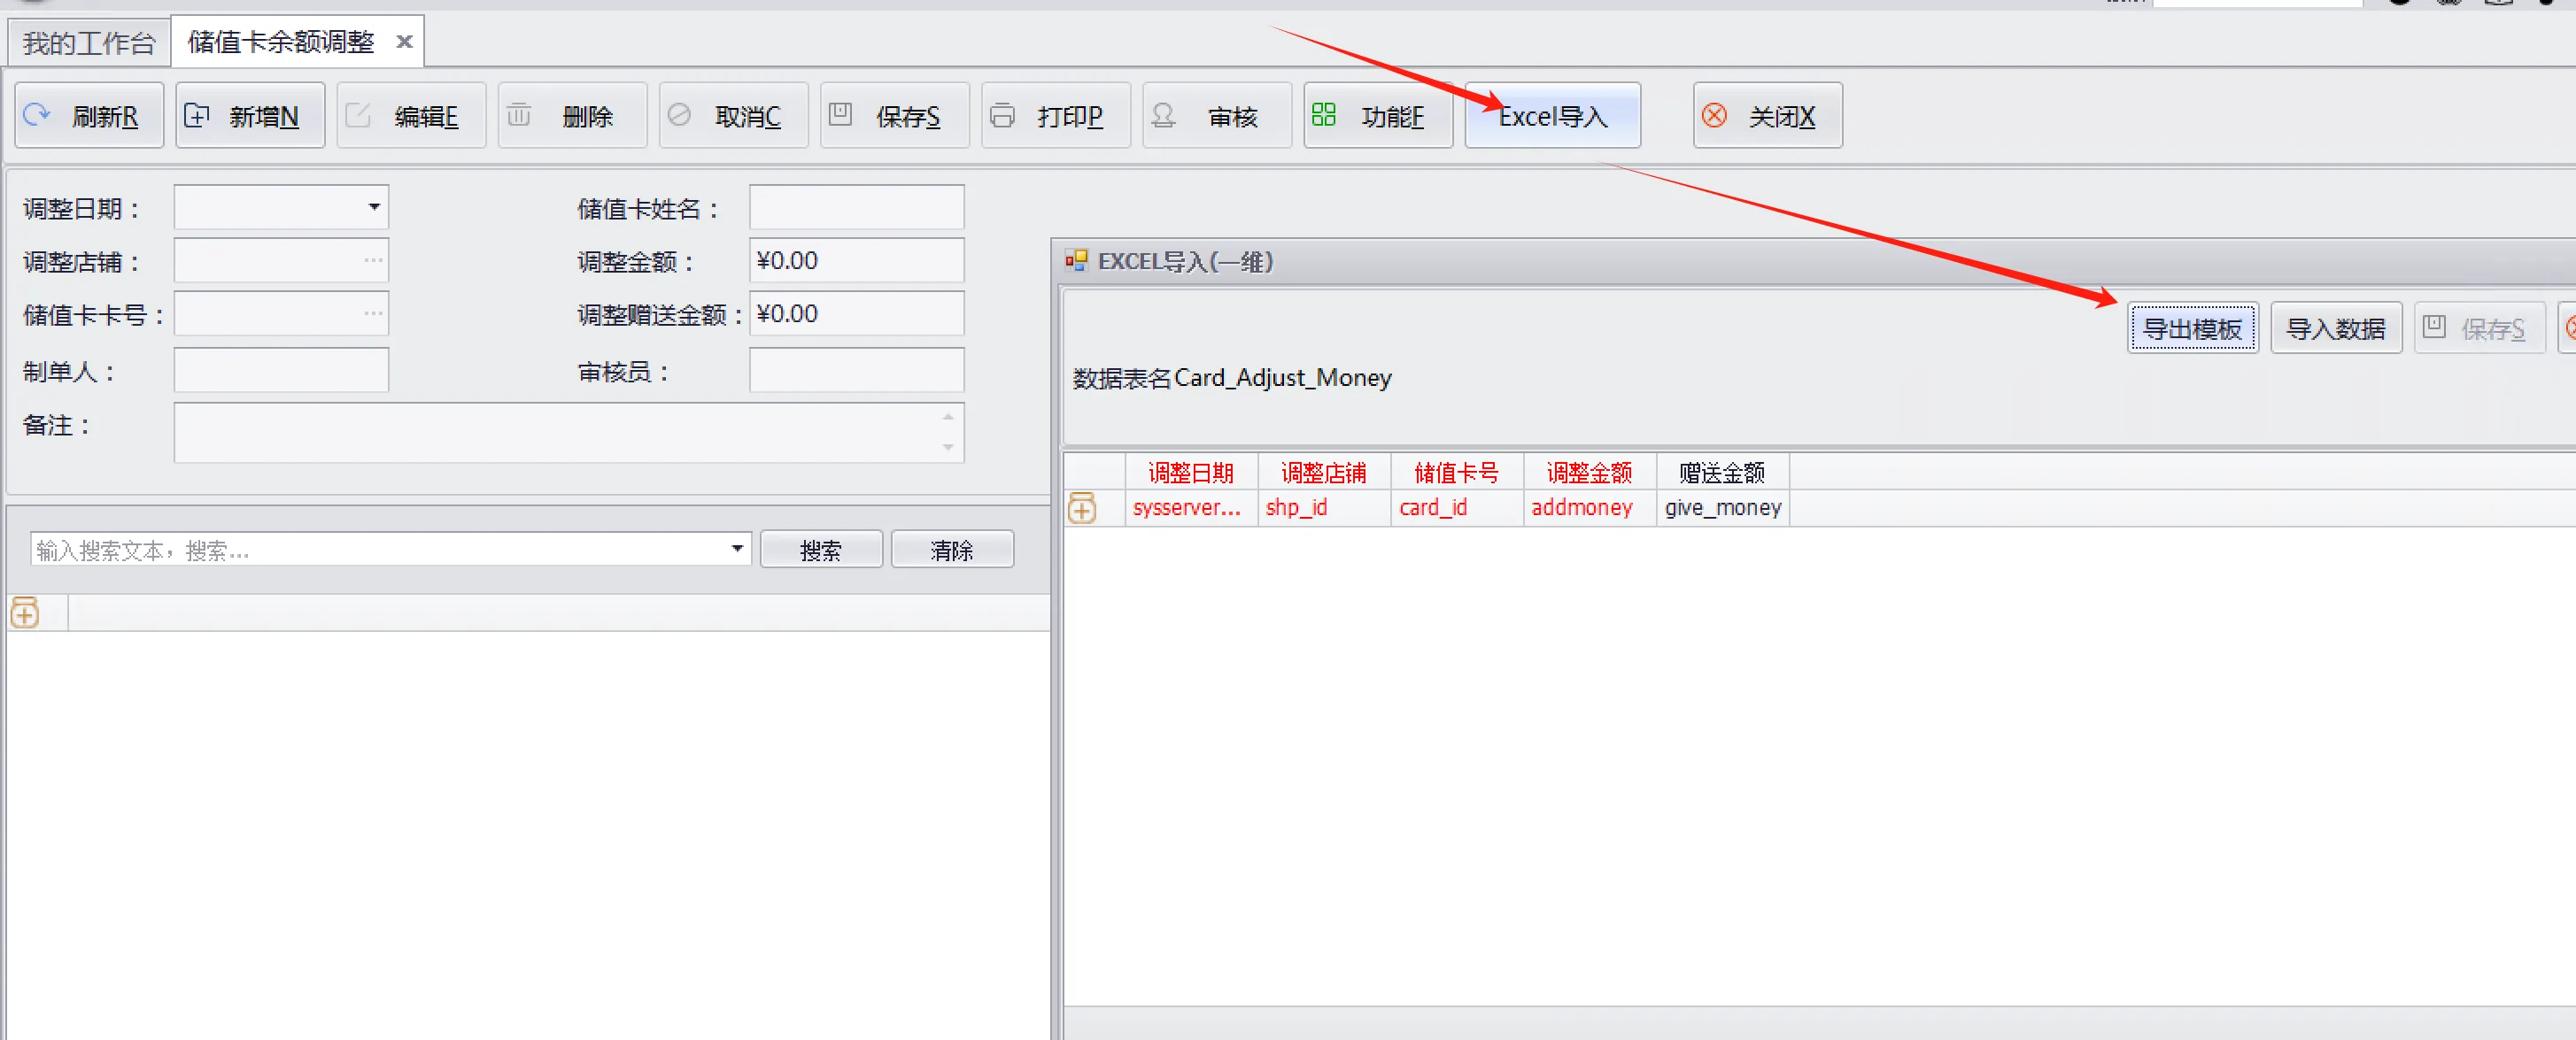Viewport: 2576px width, 1040px height.
Task: Open the 调整日期 date dropdown
Action: [374, 207]
